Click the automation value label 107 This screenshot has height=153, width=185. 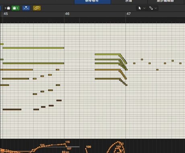(x=69, y=149)
